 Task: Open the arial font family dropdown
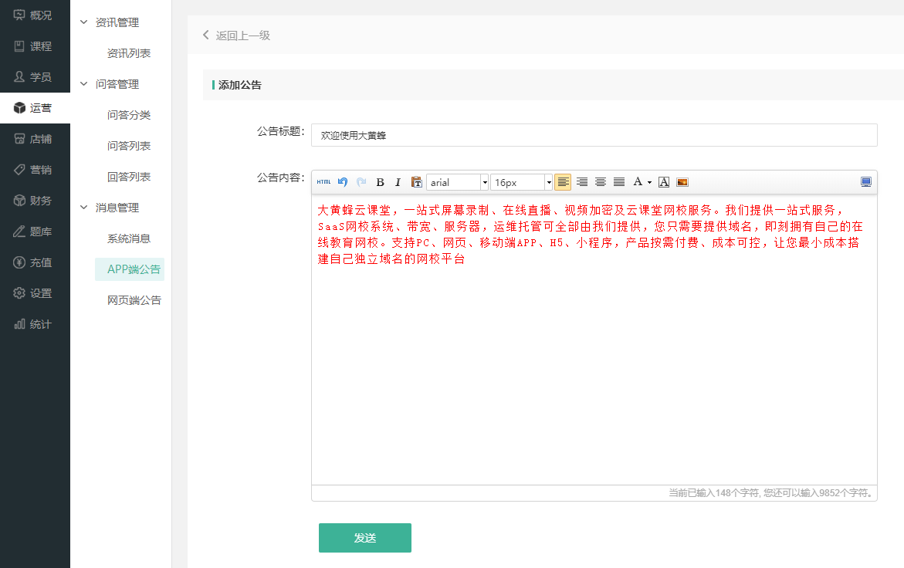457,182
